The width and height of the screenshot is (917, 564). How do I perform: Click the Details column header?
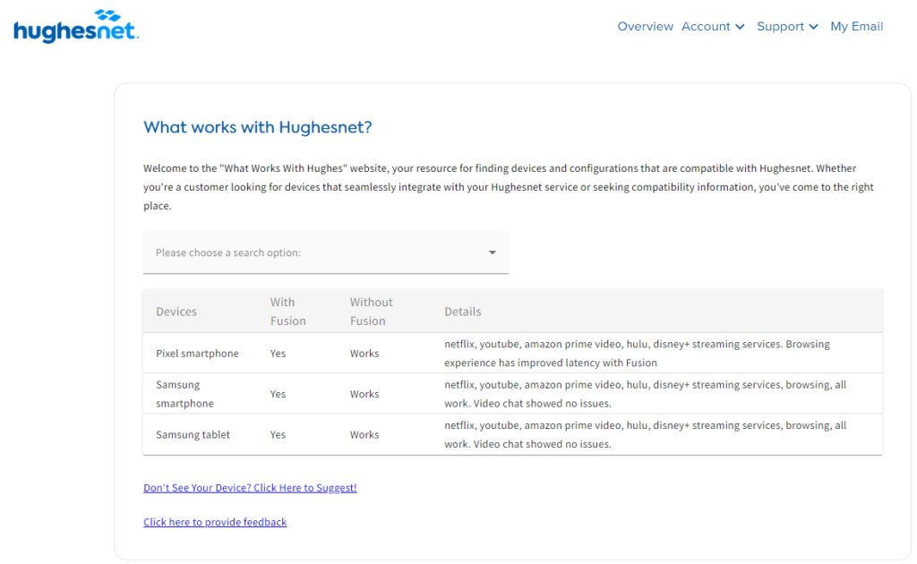click(x=463, y=312)
